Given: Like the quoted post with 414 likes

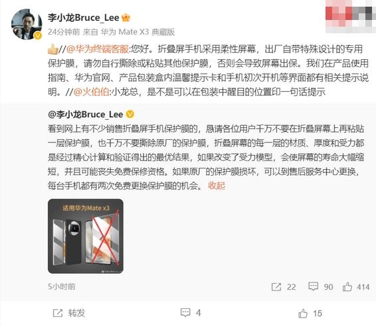Looking at the screenshot, I should coord(347,286).
